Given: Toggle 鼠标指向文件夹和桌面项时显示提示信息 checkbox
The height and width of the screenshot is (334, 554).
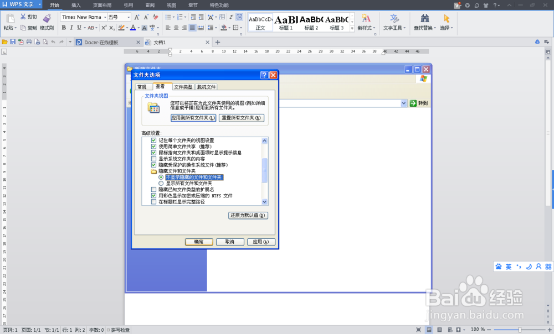Looking at the screenshot, I should [153, 153].
